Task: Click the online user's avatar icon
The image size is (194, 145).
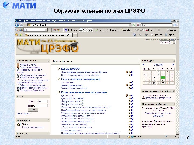Action: click(x=143, y=98)
